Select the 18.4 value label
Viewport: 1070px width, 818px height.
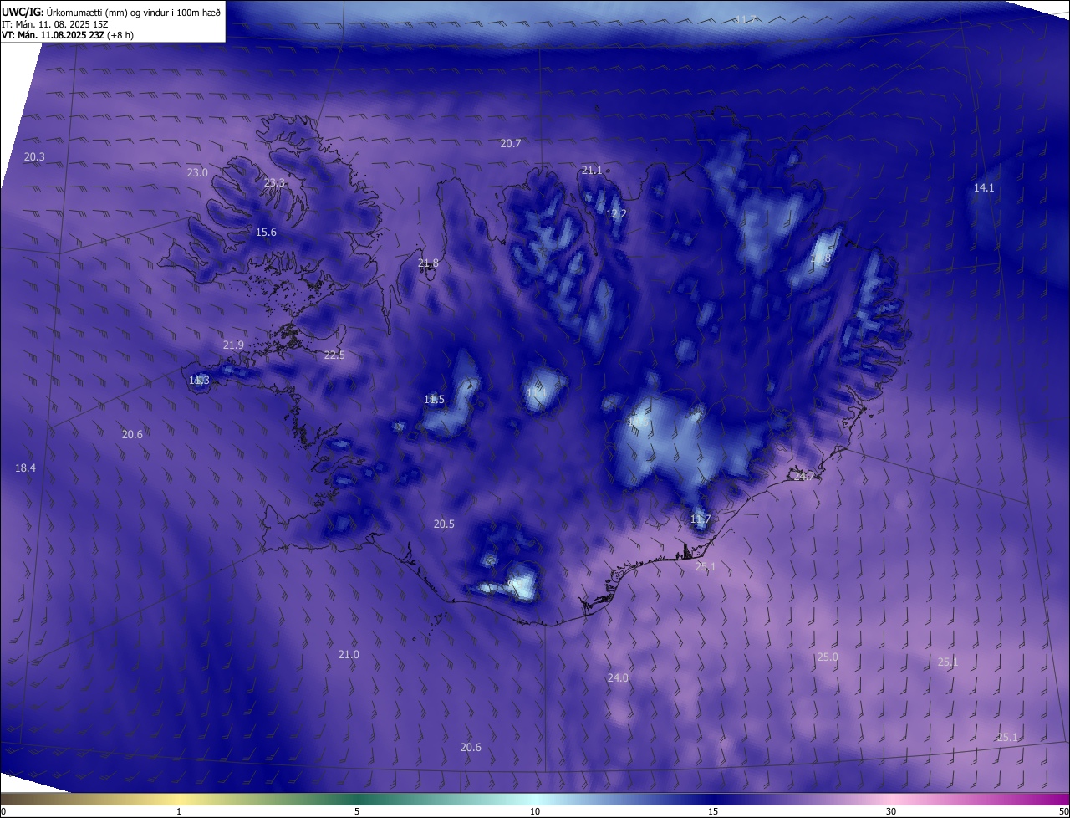tap(25, 468)
